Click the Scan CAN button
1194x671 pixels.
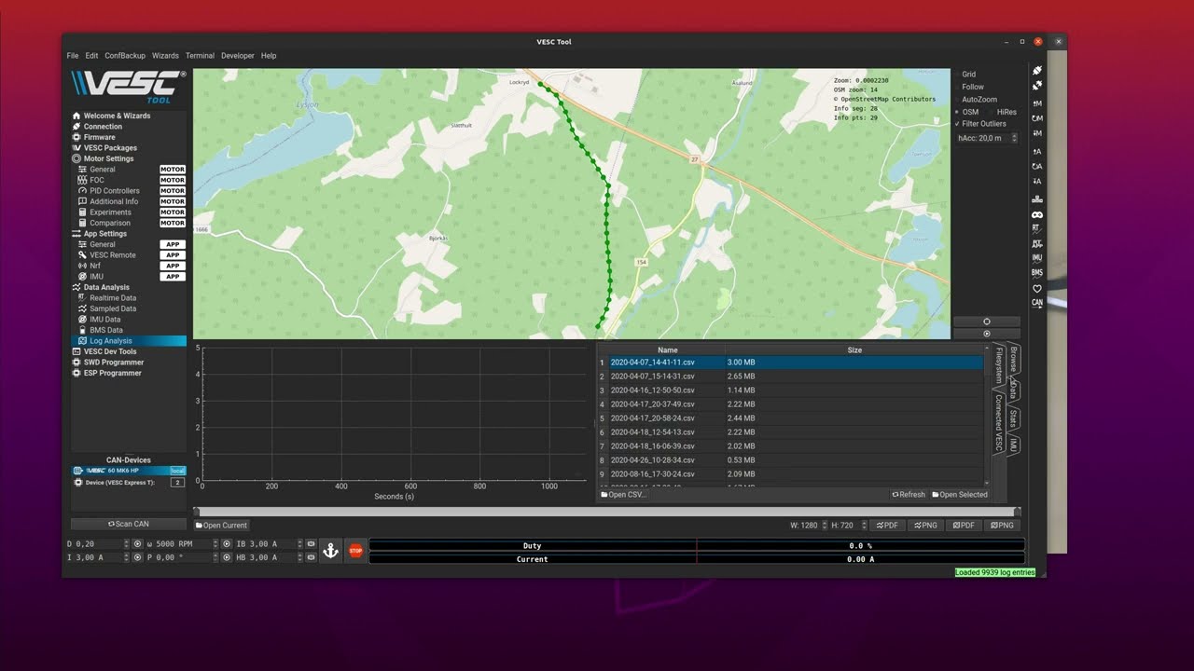[129, 524]
